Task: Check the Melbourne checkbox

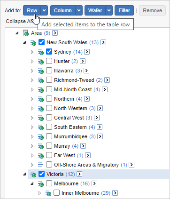Action: point(49,183)
